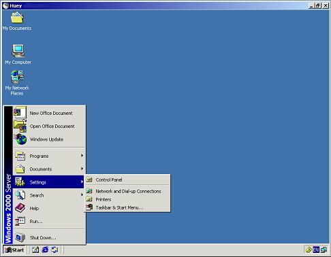This screenshot has height=257, width=331.
Task: Click the Programs icon in Start menu
Action: click(x=20, y=156)
